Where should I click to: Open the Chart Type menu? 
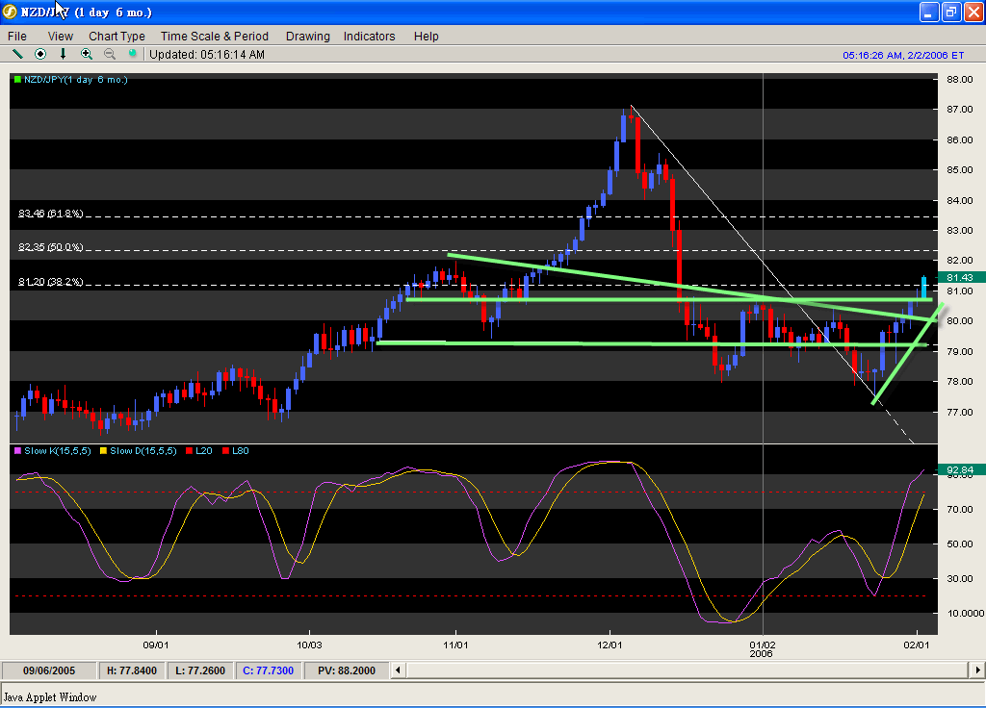tap(117, 37)
